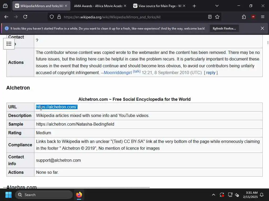Screen dimensions: 269x201
Task: Click the sync status tray icon
Action: [x=222, y=195]
